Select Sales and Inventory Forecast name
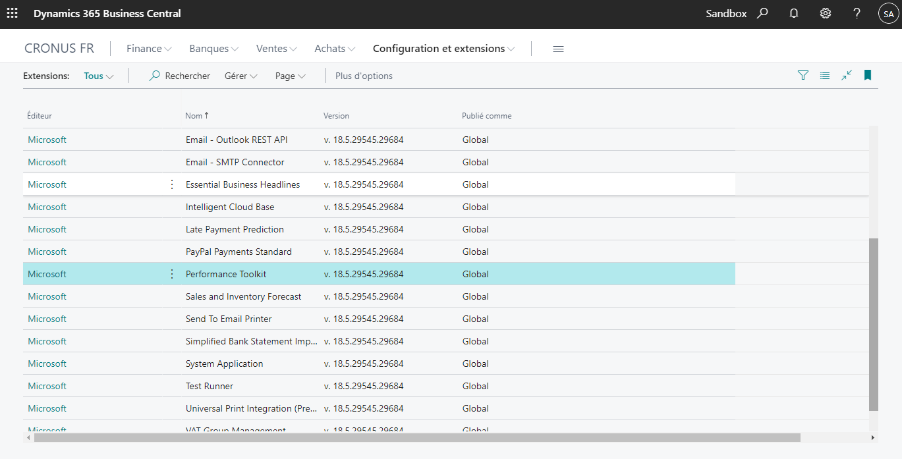 [244, 296]
